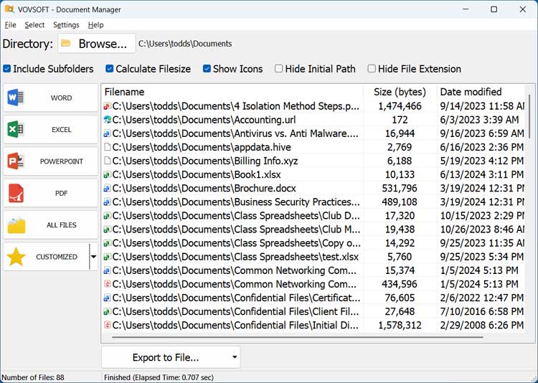Click the VOVSOFT app icon in title bar

9,9
